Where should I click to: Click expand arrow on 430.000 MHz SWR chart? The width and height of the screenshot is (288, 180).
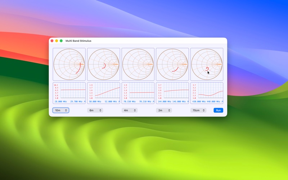point(222,102)
